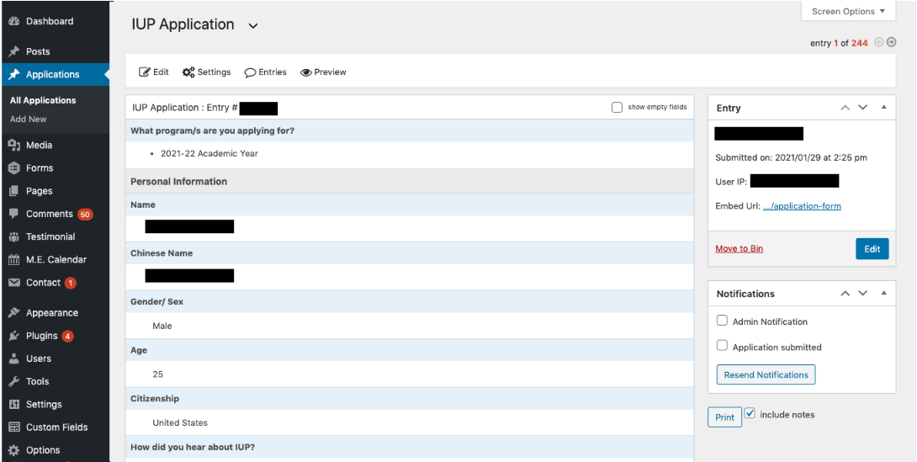The image size is (917, 462).
Task: Click the '2021-22 Academic Year' text
Action: [x=209, y=153]
